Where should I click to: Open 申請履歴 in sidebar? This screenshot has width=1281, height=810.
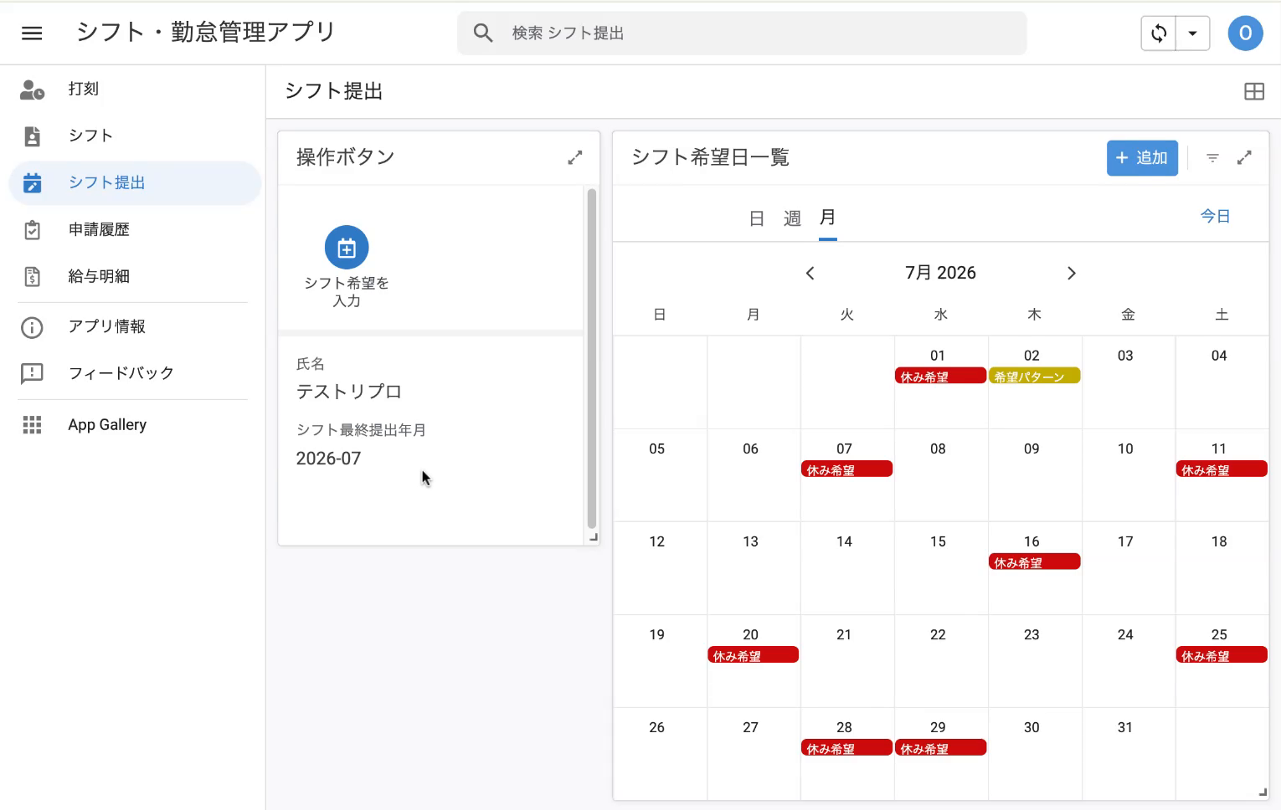click(135, 229)
